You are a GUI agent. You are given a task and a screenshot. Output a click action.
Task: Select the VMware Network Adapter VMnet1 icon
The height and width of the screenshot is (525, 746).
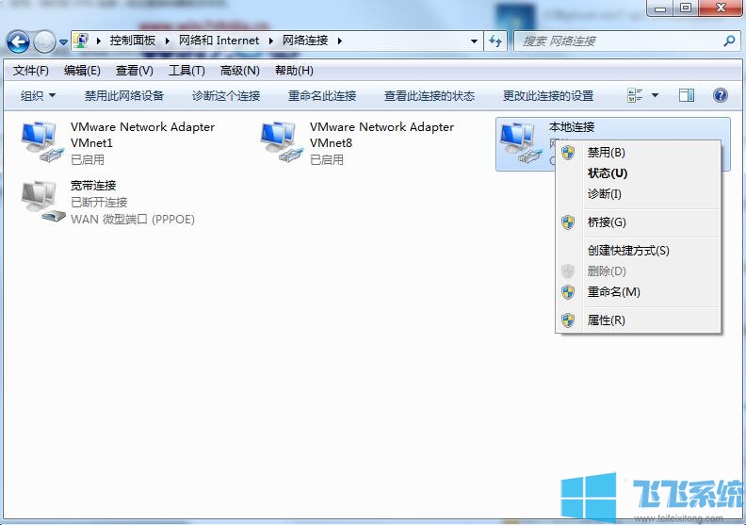coord(41,143)
